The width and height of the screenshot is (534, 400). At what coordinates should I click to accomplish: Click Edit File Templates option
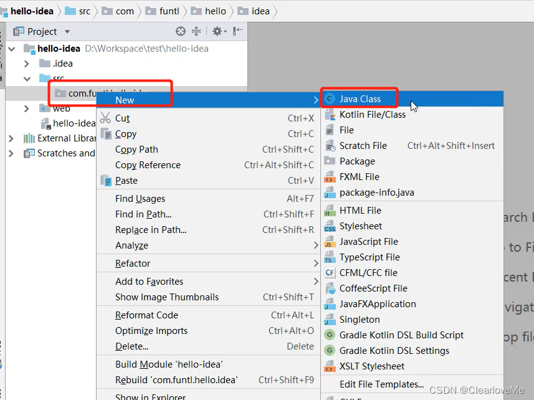(381, 384)
